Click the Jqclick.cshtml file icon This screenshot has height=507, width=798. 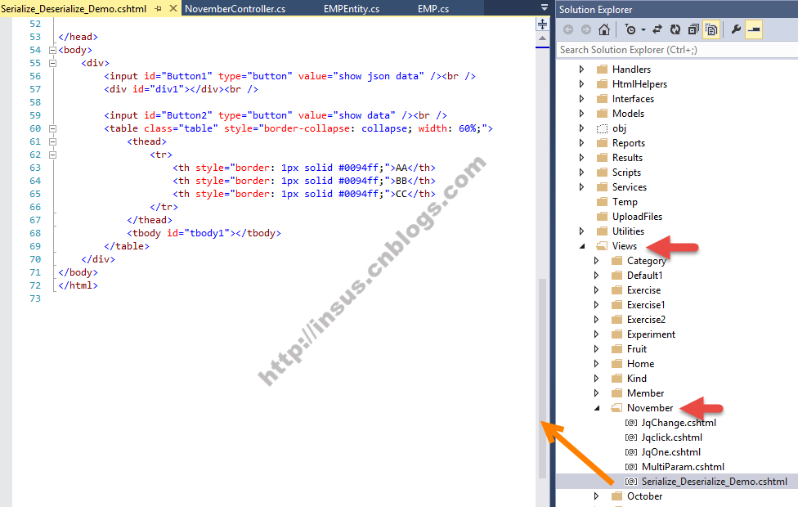coord(631,437)
